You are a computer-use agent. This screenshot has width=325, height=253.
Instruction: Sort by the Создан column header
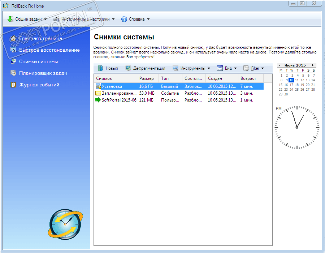point(222,78)
